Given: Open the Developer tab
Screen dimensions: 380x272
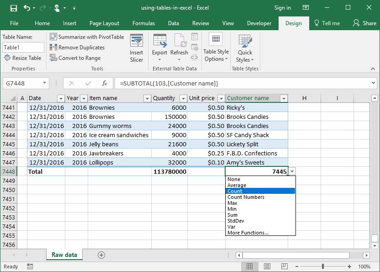Looking at the screenshot, I should (259, 23).
